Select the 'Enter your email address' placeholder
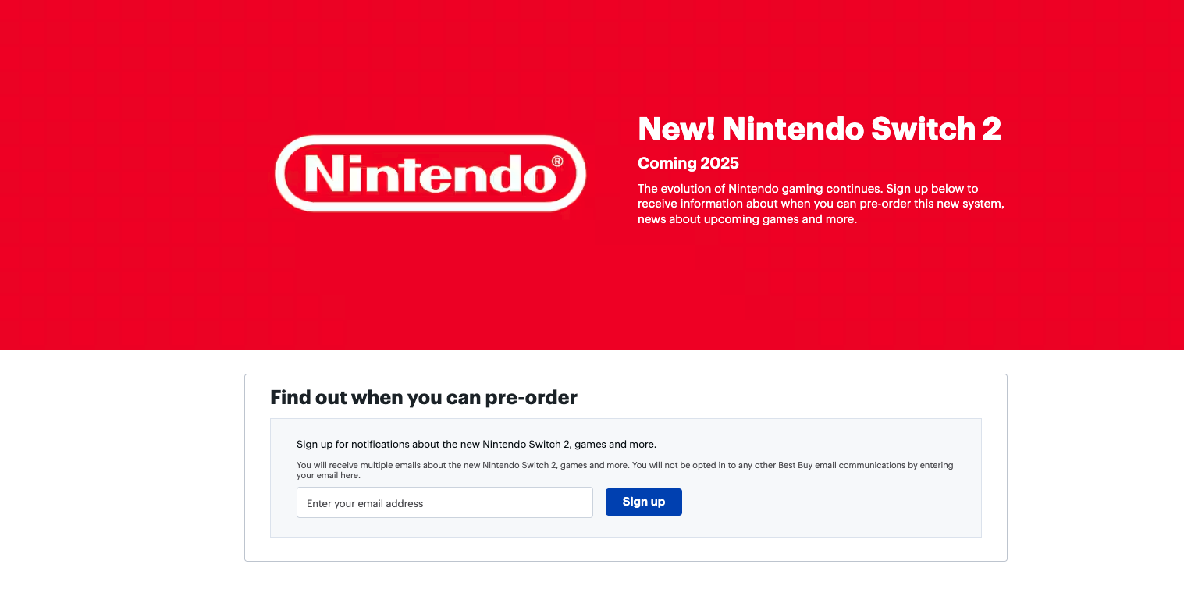The image size is (1184, 607). 364,503
